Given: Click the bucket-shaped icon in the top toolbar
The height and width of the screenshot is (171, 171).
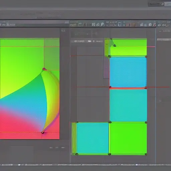Looking at the screenshot, I should pos(120,24).
